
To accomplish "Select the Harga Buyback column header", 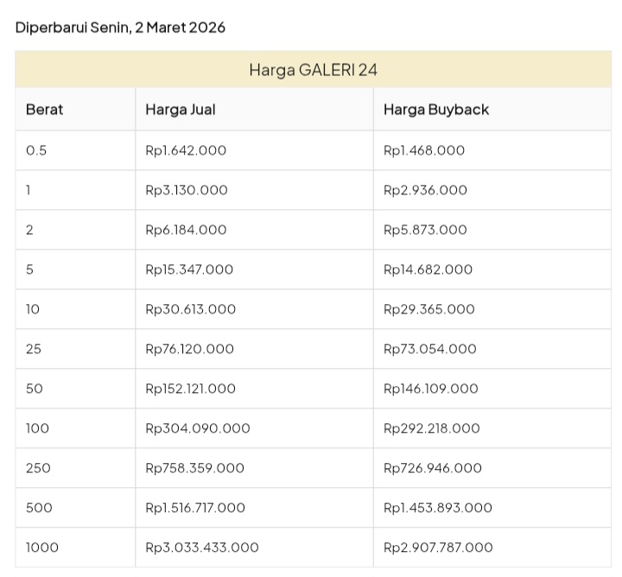I will (436, 110).
